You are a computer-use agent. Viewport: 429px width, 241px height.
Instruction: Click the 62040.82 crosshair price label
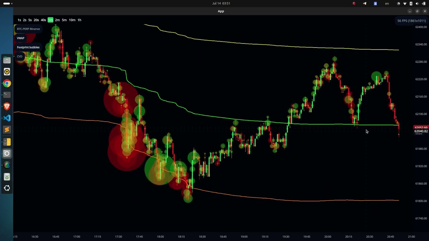[x=421, y=131]
